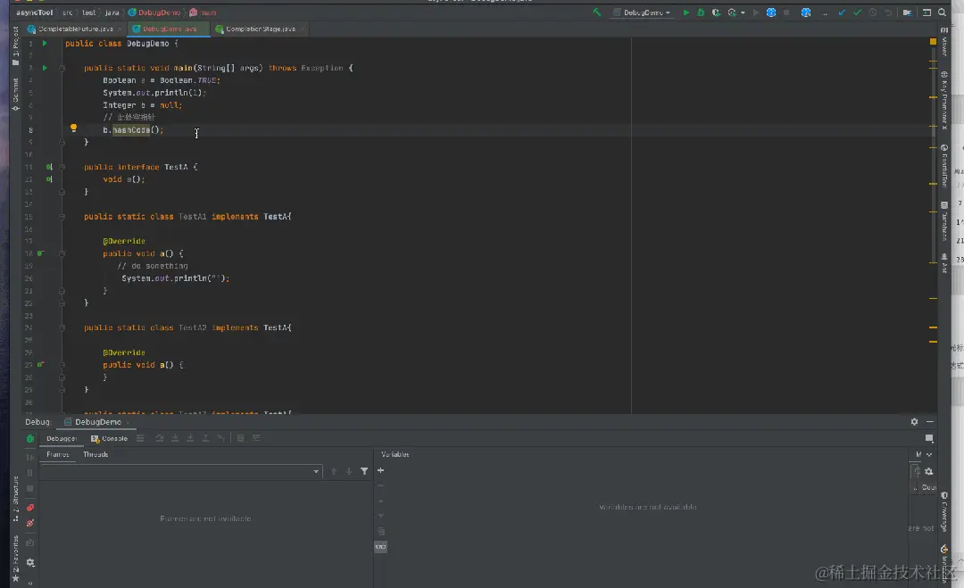Screen dimensions: 964x588
Task: Add a new watch with the plus icon
Action: click(x=380, y=470)
